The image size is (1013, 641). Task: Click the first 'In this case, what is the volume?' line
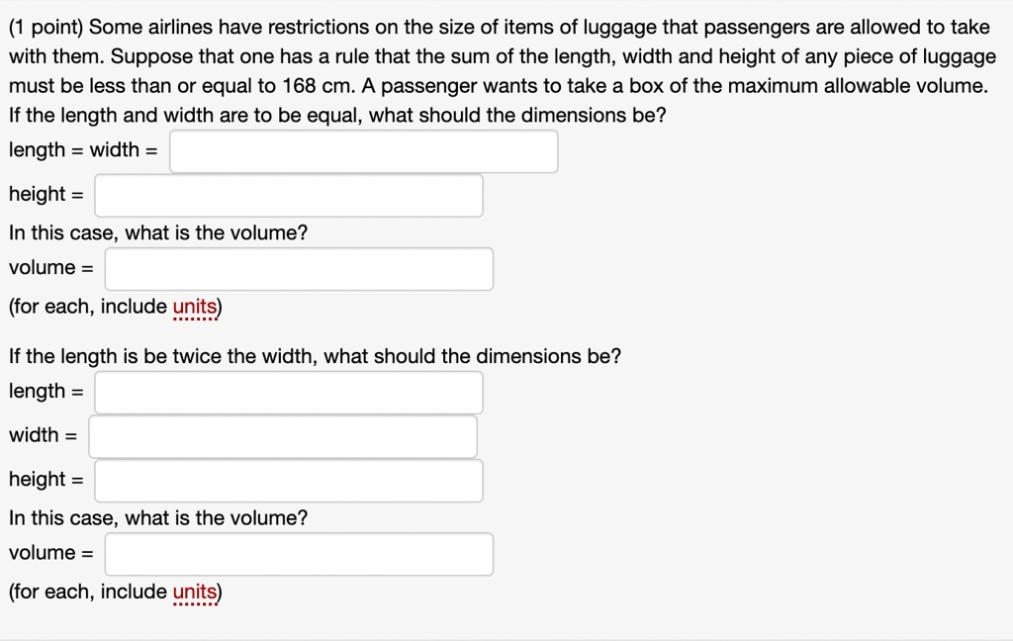point(158,232)
